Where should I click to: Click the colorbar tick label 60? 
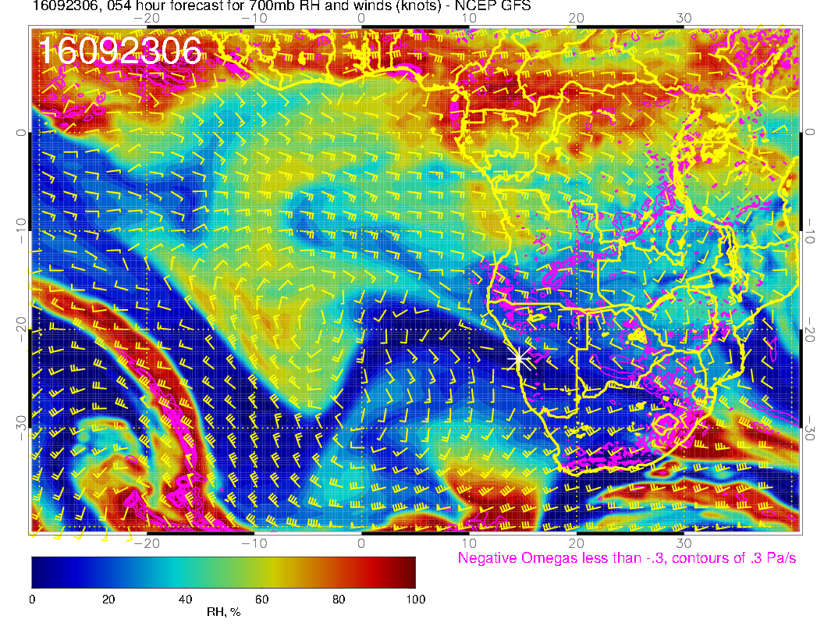(x=261, y=600)
